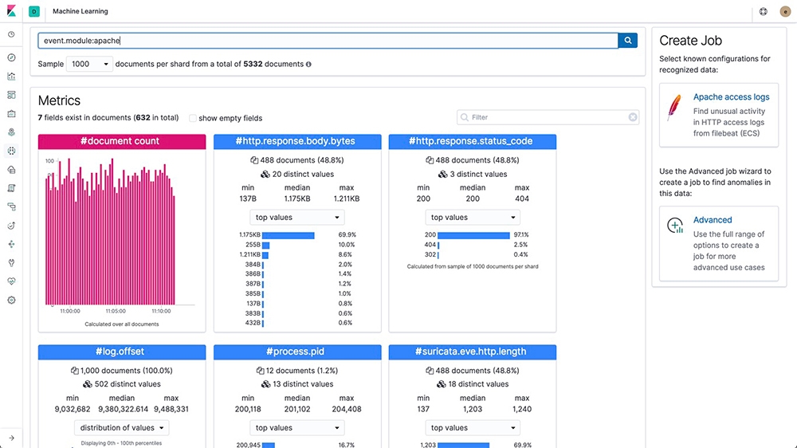Click the query bar with event.module:apache
The height and width of the screenshot is (448, 797).
click(x=328, y=41)
